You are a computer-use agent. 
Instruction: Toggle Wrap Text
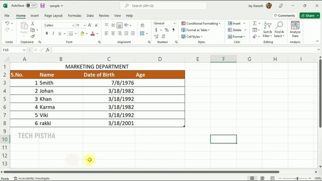[x=142, y=25]
